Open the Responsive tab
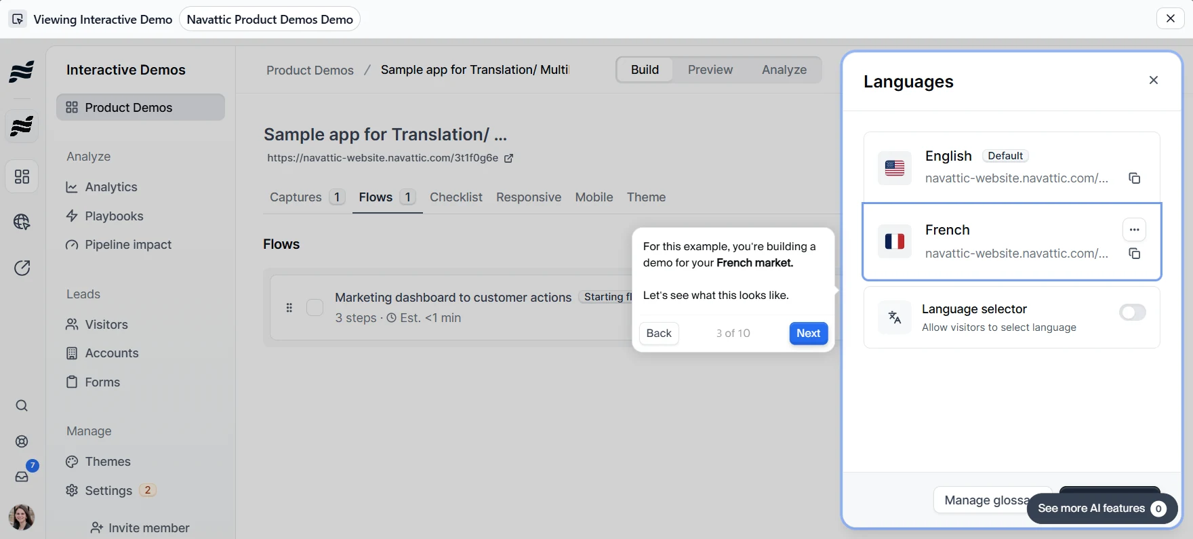Screen dimensions: 1193x539 (529, 197)
